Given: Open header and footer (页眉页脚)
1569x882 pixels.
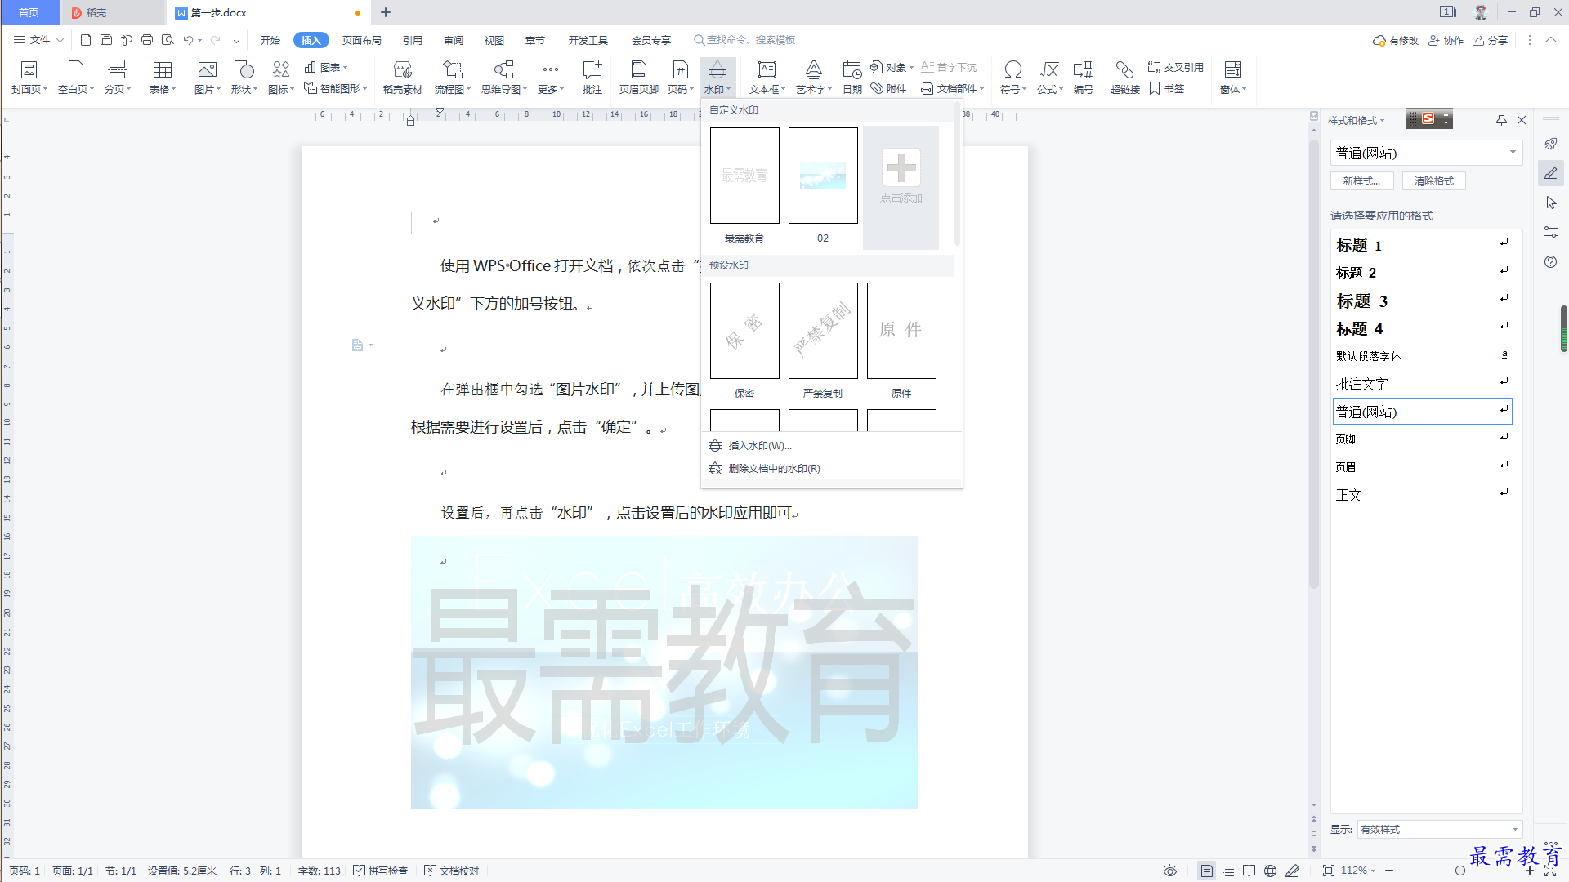Looking at the screenshot, I should 639,78.
